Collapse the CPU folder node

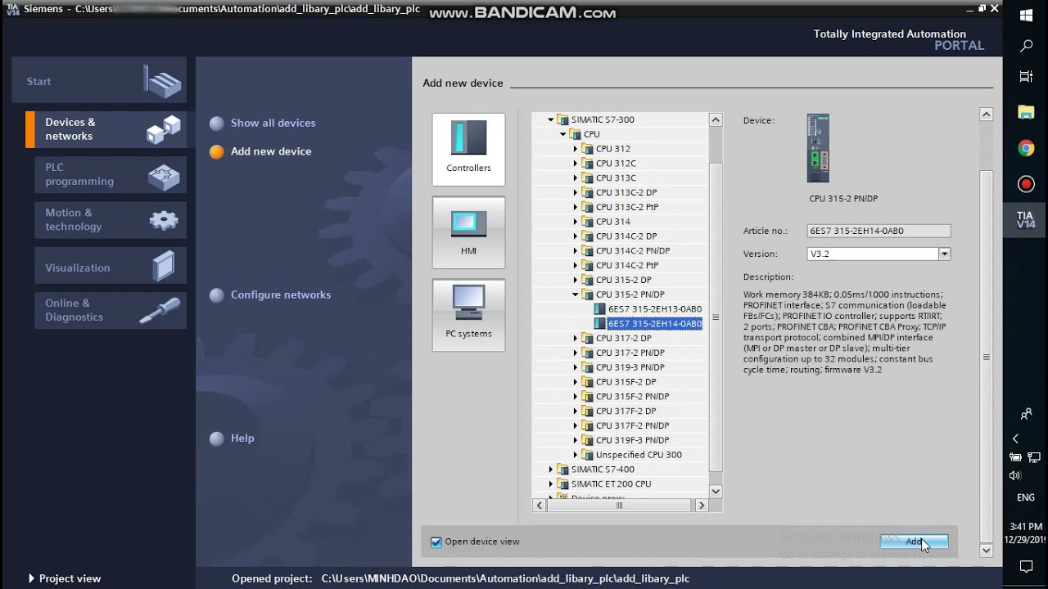click(x=563, y=134)
